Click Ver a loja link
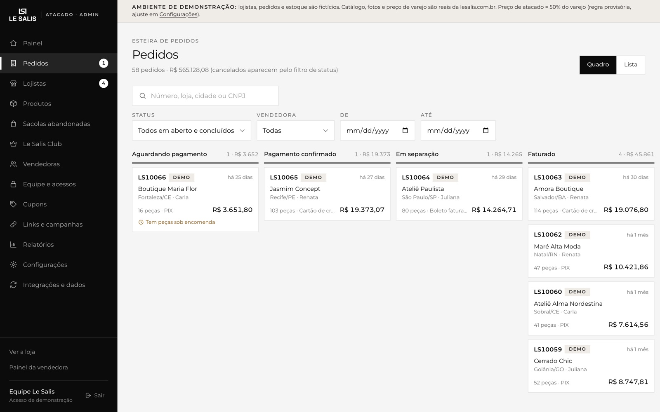660x412 pixels. click(22, 352)
